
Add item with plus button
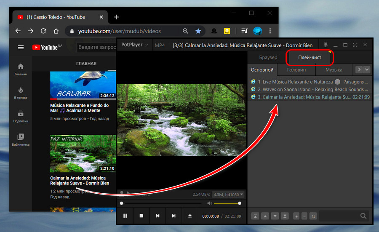click(x=296, y=216)
